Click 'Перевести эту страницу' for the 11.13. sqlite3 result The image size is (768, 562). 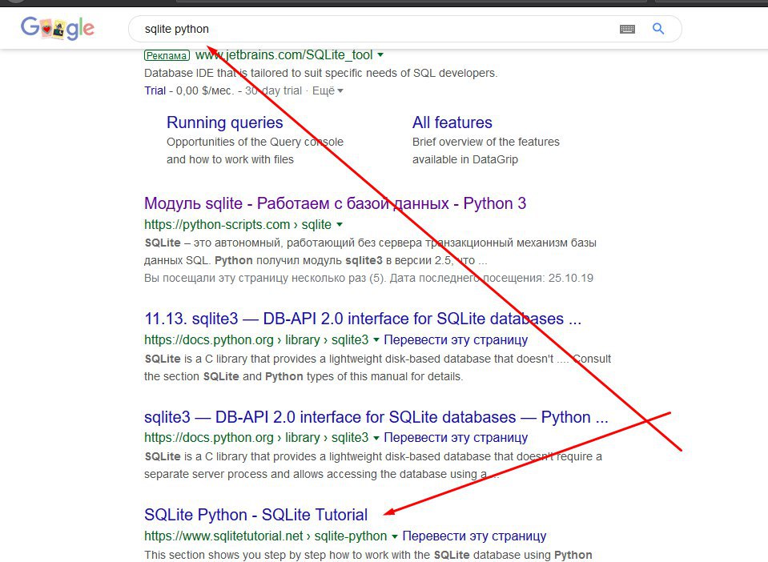[x=456, y=339]
